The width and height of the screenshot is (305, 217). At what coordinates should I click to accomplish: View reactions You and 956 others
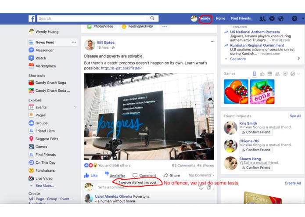pyautogui.click(x=114, y=166)
